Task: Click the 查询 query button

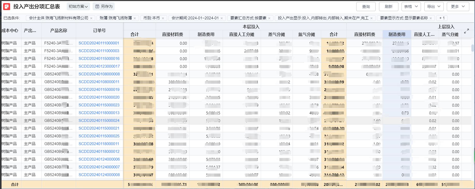Action: pos(366,7)
